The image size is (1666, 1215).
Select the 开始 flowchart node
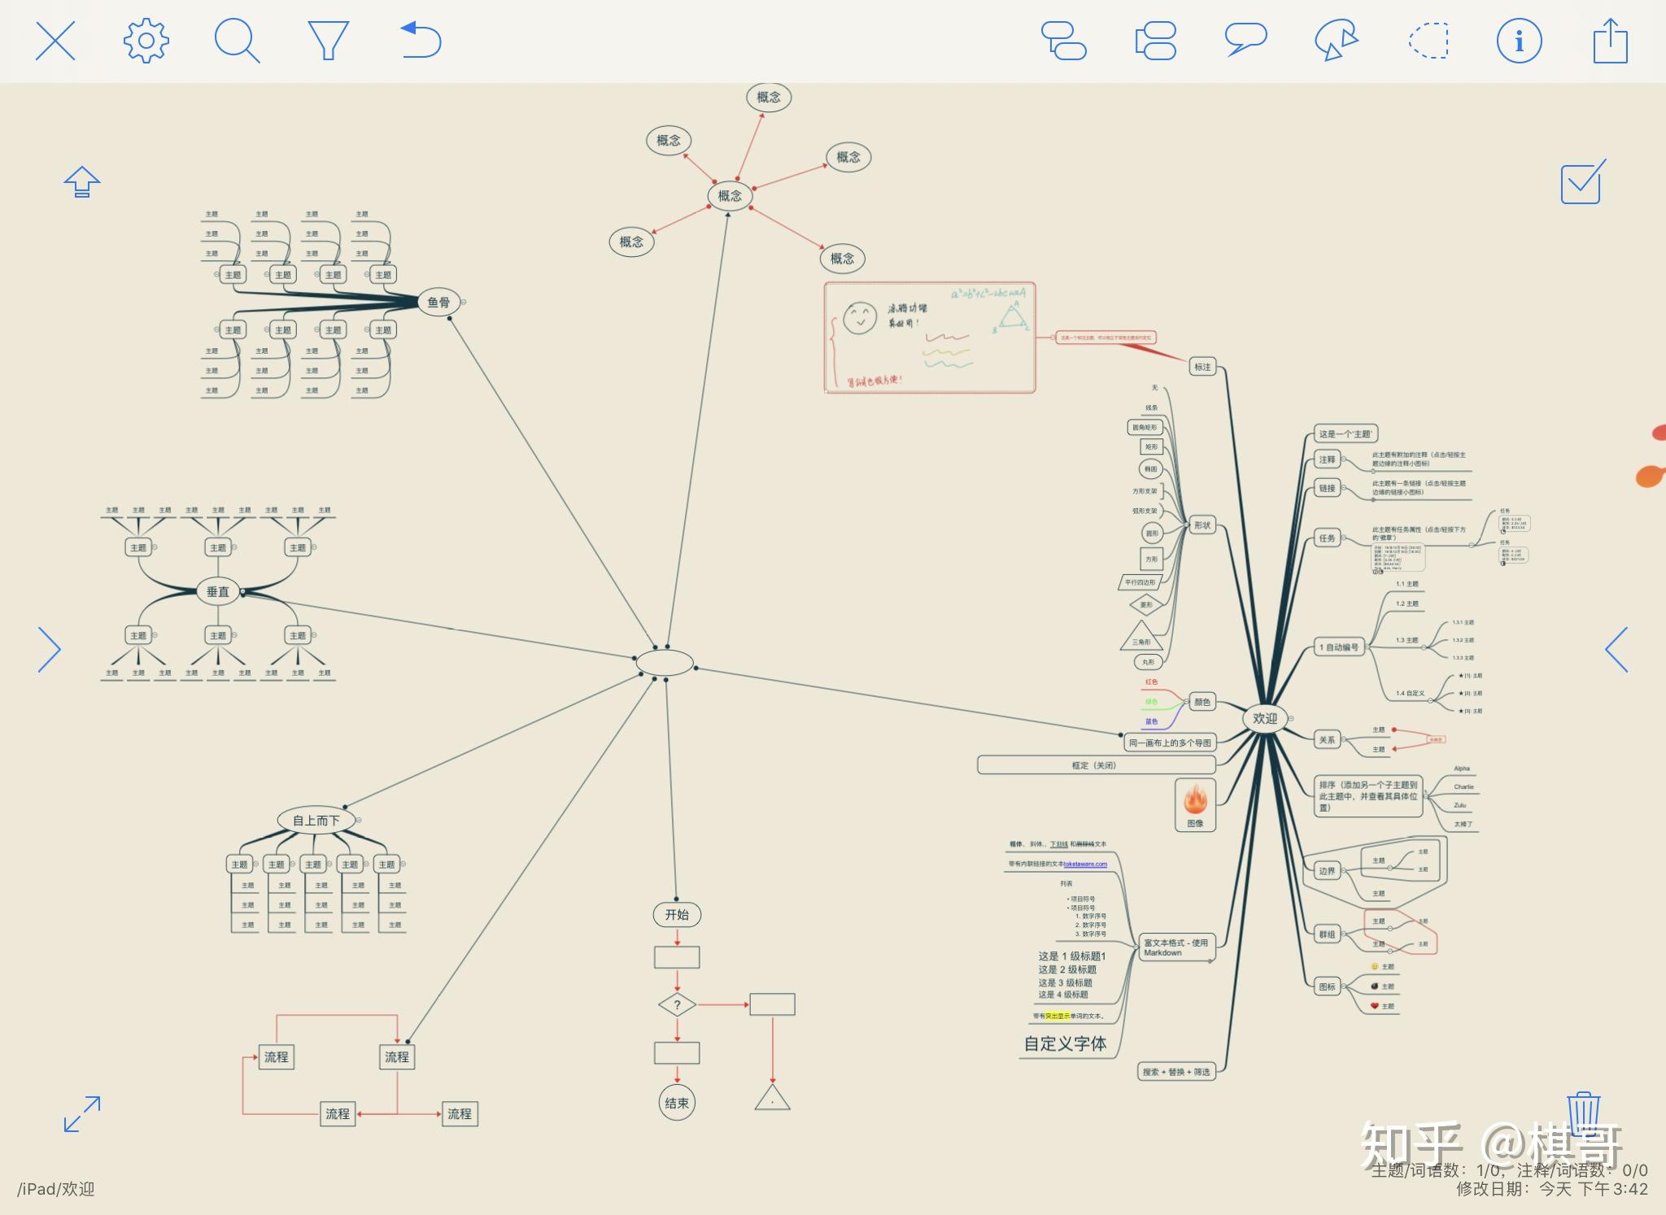(677, 915)
